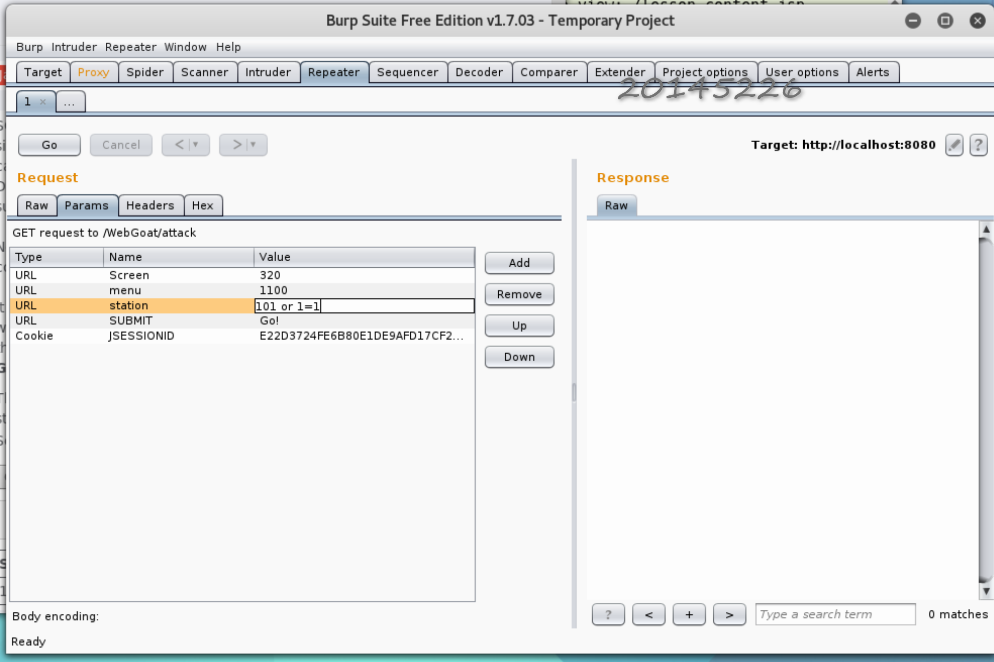Go to next search match '>'
The height and width of the screenshot is (662, 994).
click(729, 614)
